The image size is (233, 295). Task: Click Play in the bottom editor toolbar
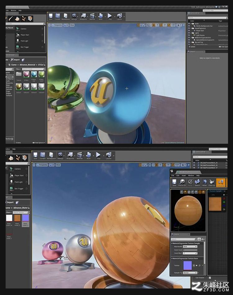(98, 156)
